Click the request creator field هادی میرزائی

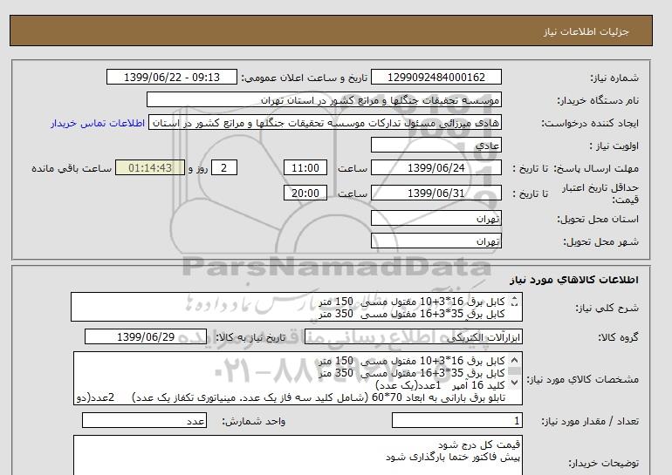[325, 123]
